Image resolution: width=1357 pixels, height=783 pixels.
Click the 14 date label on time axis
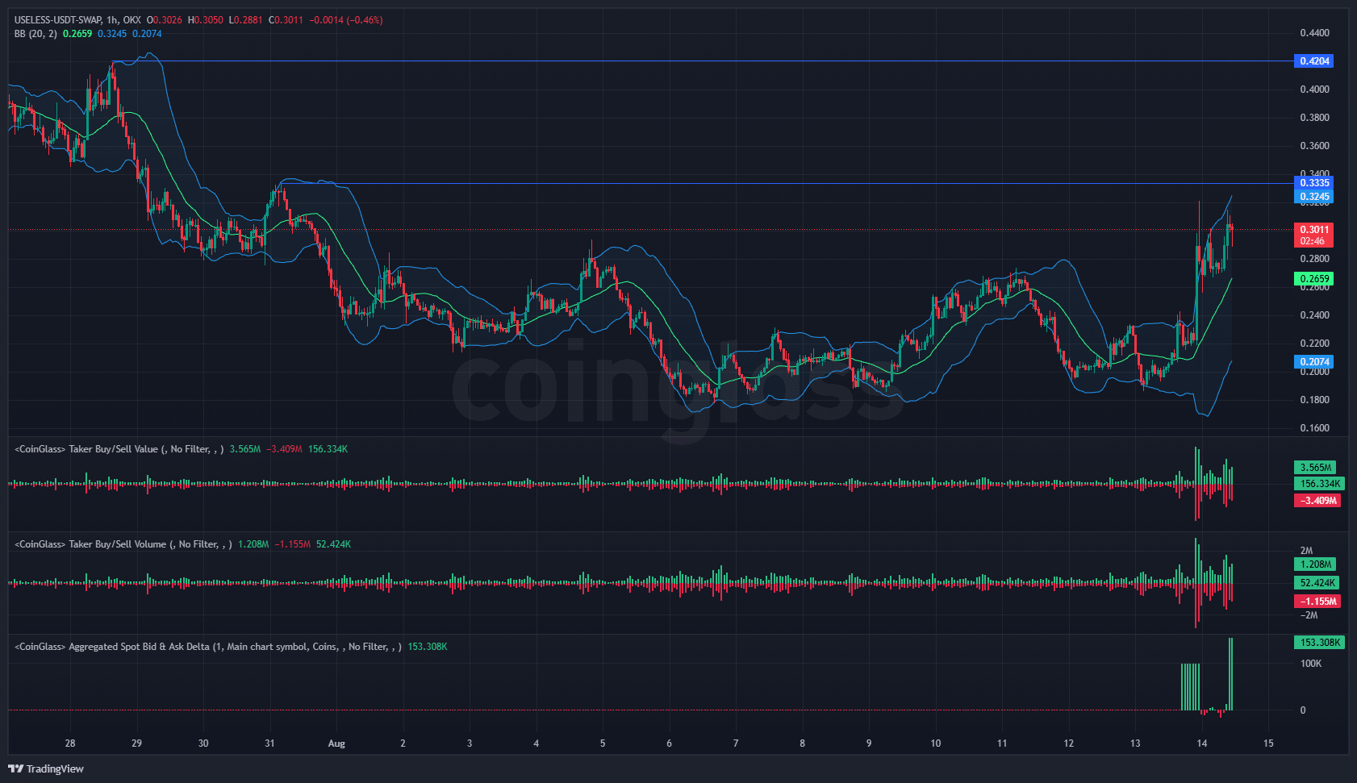[x=1202, y=743]
